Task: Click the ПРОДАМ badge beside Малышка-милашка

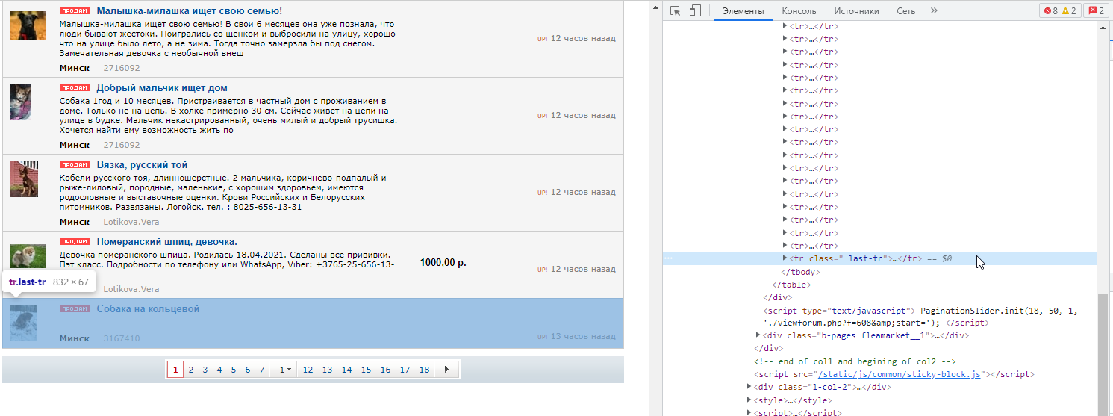Action: 75,11
